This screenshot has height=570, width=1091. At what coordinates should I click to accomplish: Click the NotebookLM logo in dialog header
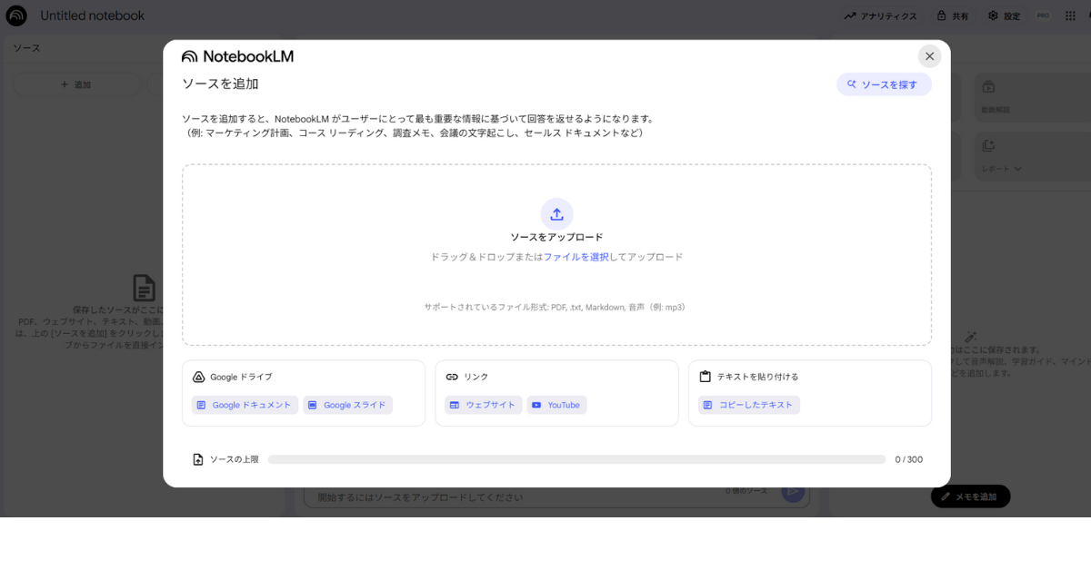tap(237, 56)
